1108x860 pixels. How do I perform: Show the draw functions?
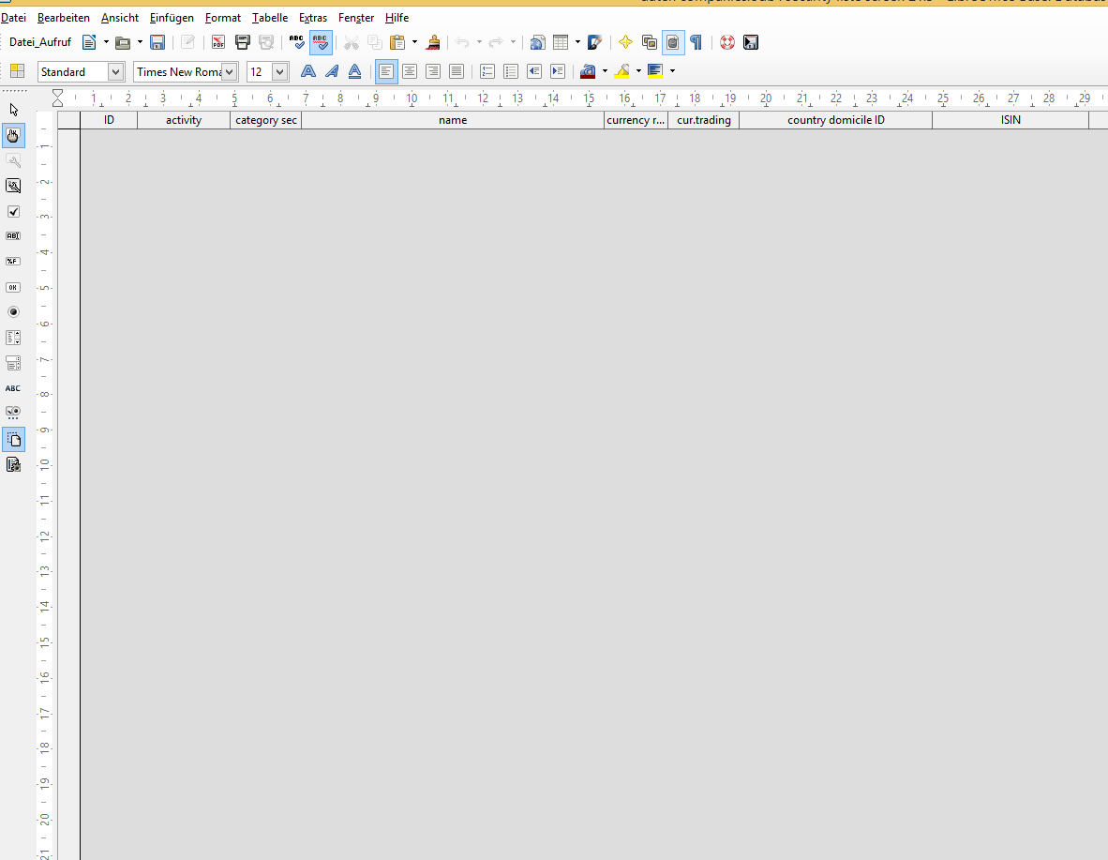[x=595, y=42]
